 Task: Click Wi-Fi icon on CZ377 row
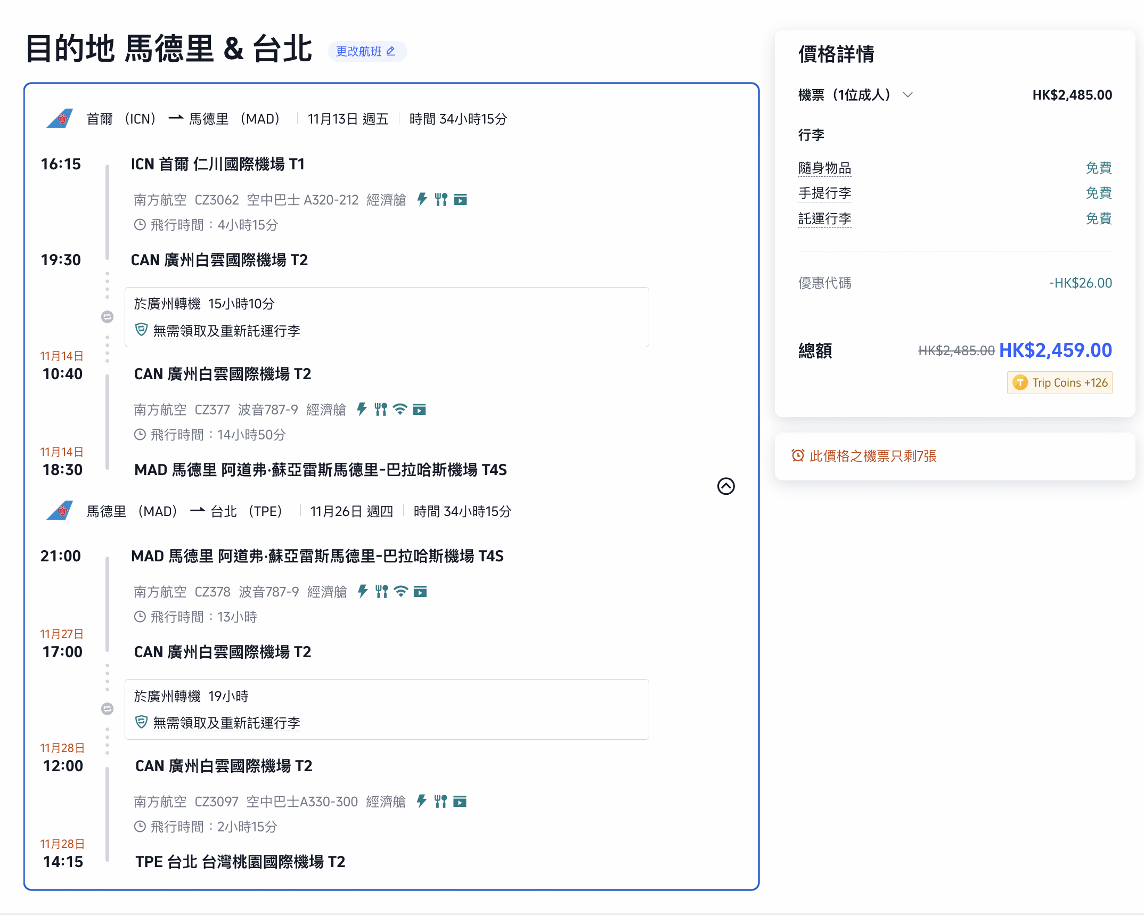[400, 409]
